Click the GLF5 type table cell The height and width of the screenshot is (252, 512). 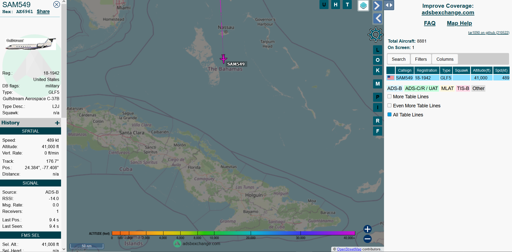(446, 78)
